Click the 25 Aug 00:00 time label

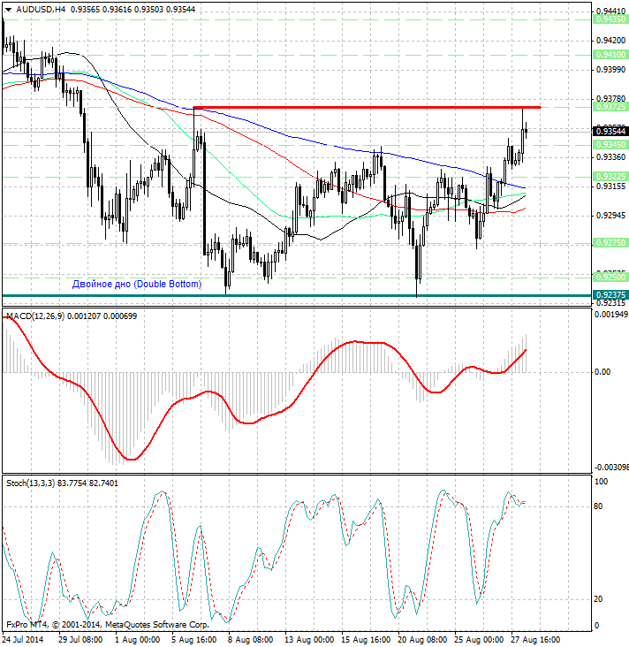(480, 640)
